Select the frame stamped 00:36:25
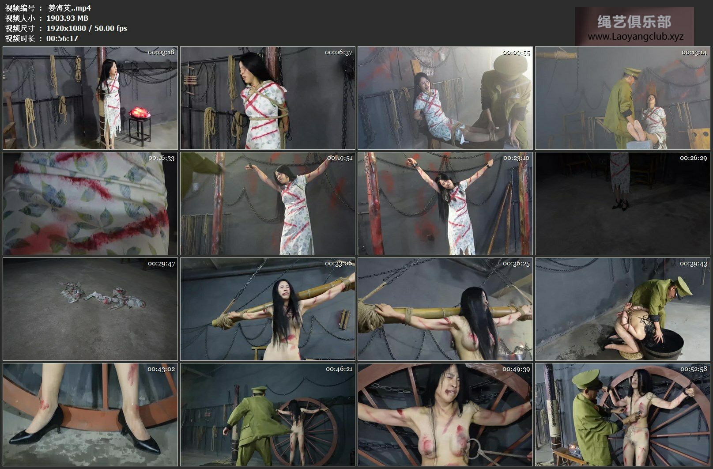The height and width of the screenshot is (469, 713). (x=445, y=309)
